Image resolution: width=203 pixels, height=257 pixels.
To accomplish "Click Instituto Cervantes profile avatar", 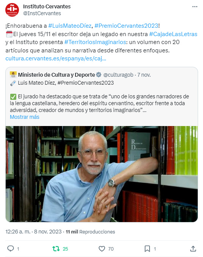I will click(12, 10).
